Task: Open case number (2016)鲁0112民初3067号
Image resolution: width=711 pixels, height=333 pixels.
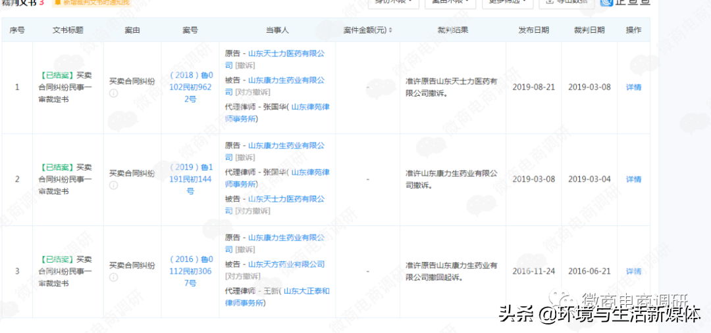Action: coord(190,271)
